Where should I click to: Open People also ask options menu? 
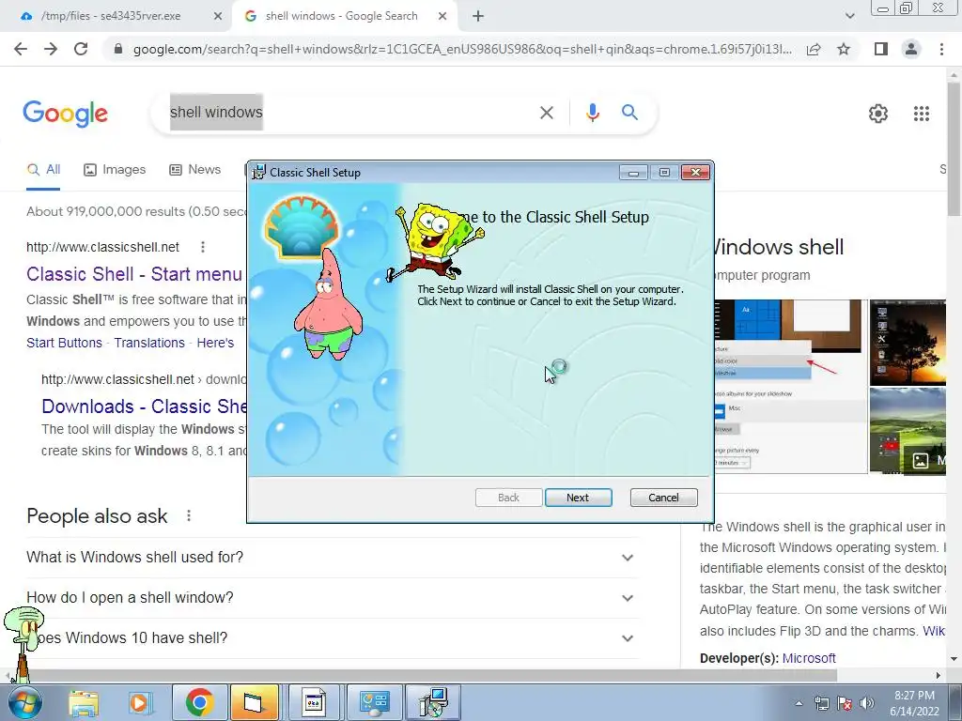click(x=189, y=515)
